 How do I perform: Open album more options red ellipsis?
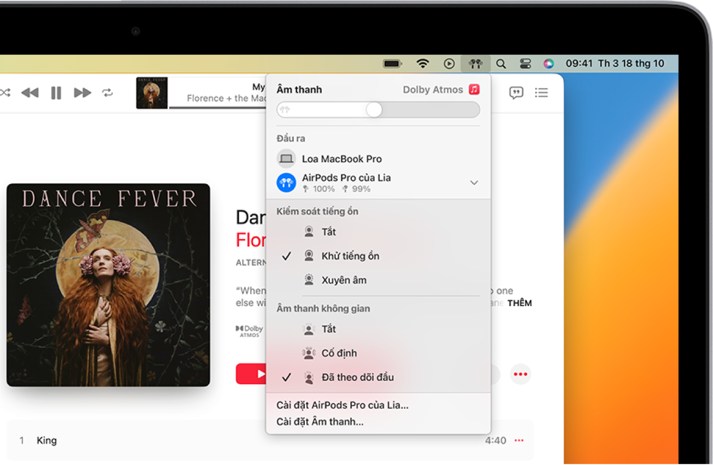coord(520,374)
